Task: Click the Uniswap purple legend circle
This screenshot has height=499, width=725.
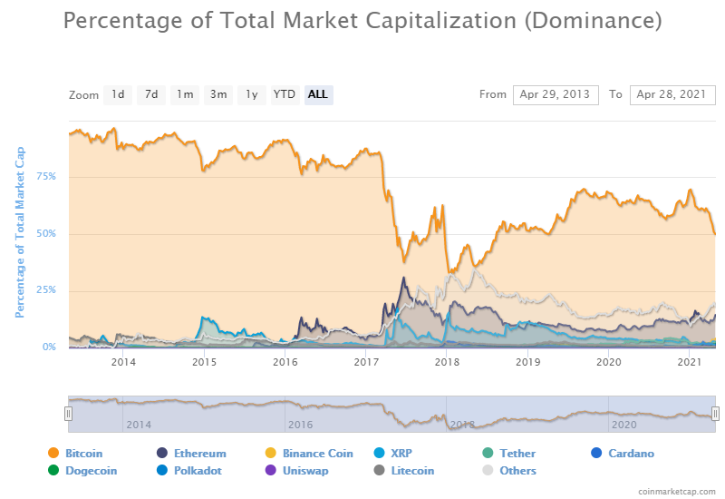Action: 270,470
